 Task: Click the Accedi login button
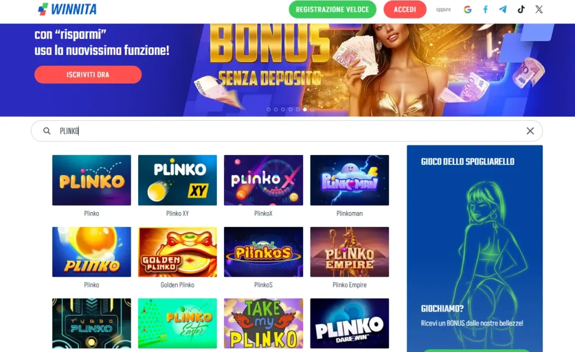click(405, 10)
